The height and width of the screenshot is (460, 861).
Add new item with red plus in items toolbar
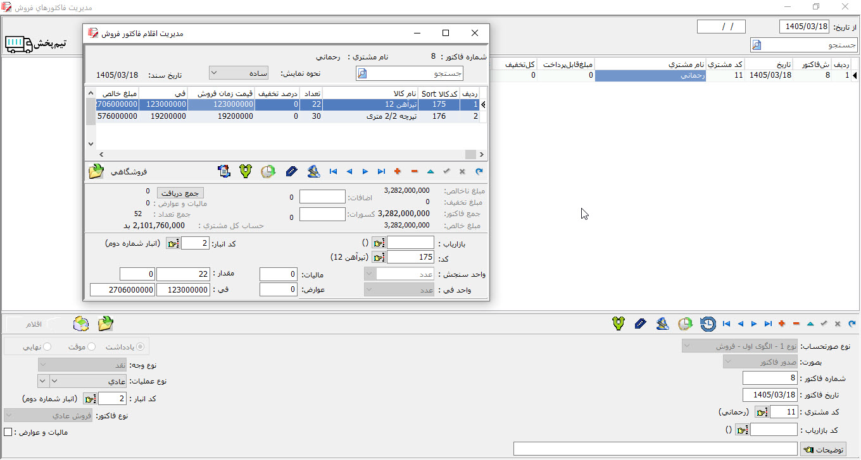398,171
